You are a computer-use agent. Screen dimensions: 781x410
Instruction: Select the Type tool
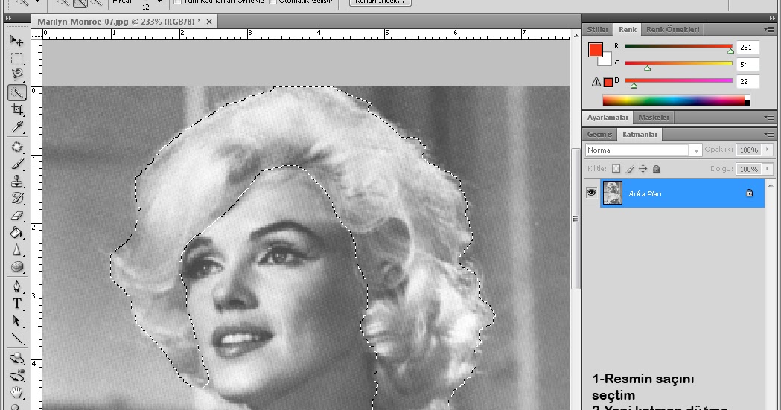click(x=17, y=304)
